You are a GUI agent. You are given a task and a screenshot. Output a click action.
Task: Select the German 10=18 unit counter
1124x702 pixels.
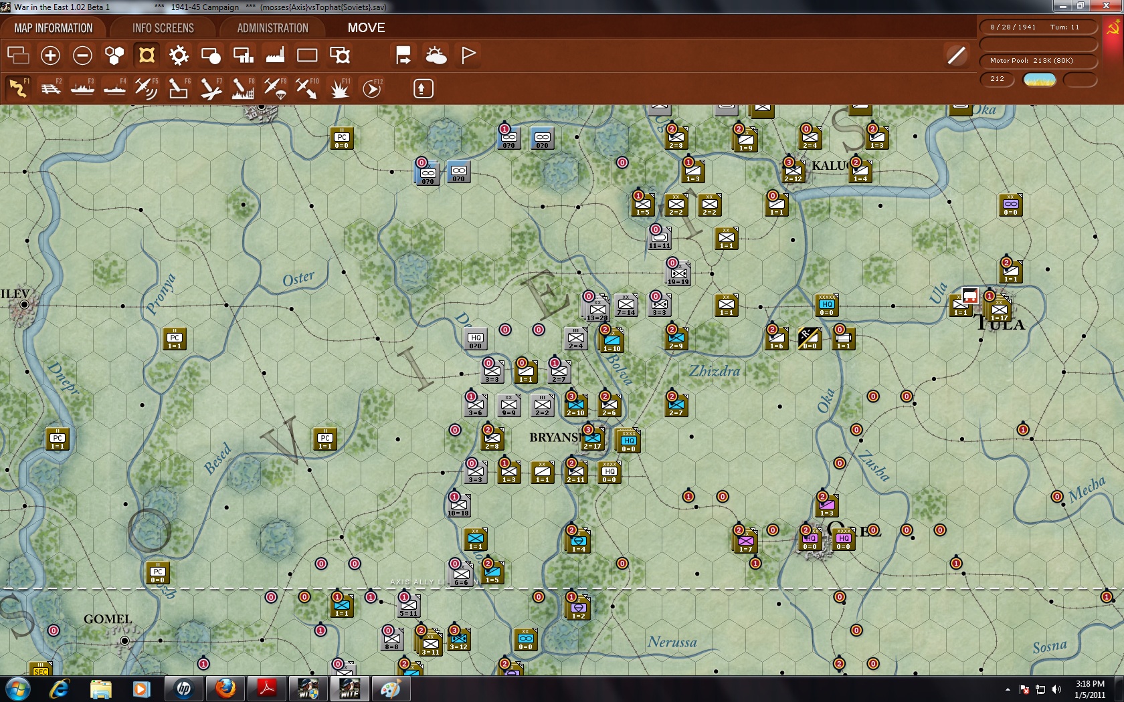(458, 505)
